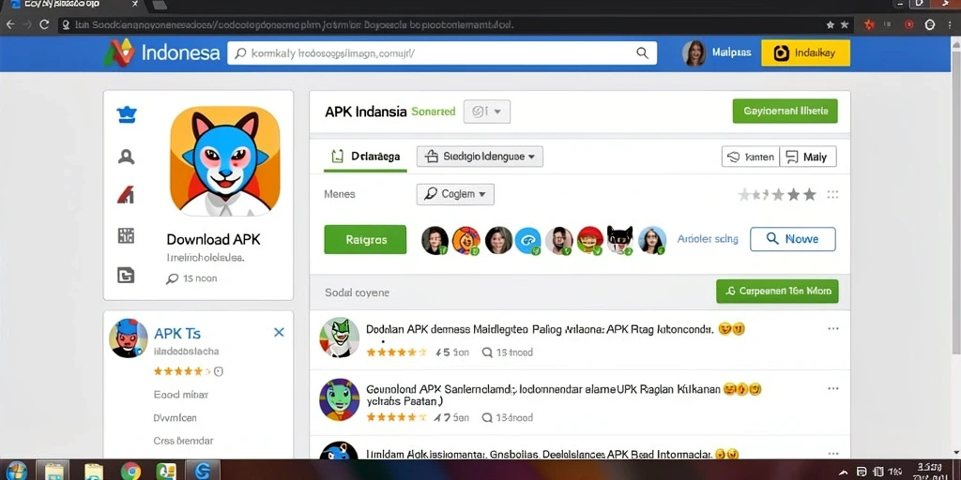Click into the top search field
The image size is (961, 480).
tap(442, 53)
